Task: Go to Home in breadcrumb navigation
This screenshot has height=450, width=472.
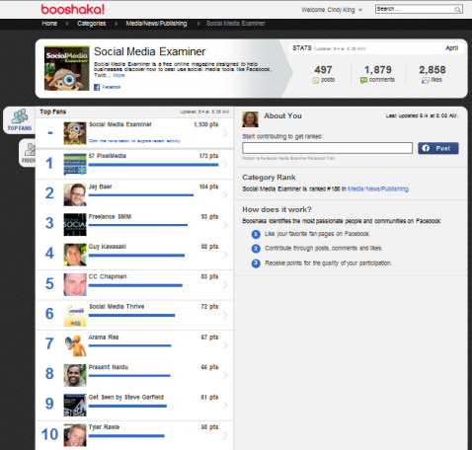Action: (x=49, y=24)
